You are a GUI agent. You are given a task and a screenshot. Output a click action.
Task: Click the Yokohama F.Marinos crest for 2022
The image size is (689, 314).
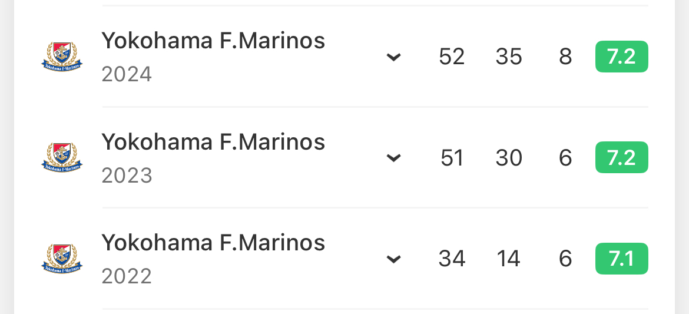click(62, 259)
